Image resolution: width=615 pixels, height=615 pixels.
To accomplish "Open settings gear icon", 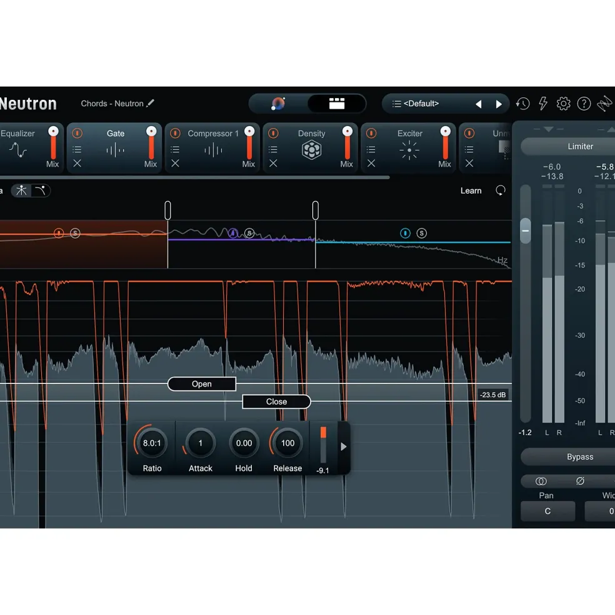I will [564, 104].
